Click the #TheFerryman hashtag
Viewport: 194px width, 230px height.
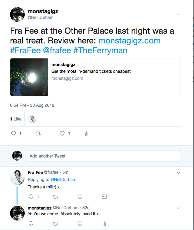100,50
